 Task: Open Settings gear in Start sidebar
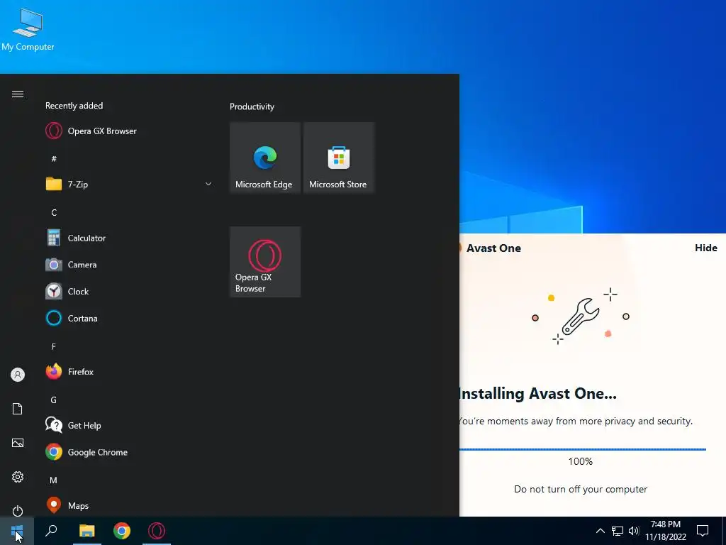[18, 477]
